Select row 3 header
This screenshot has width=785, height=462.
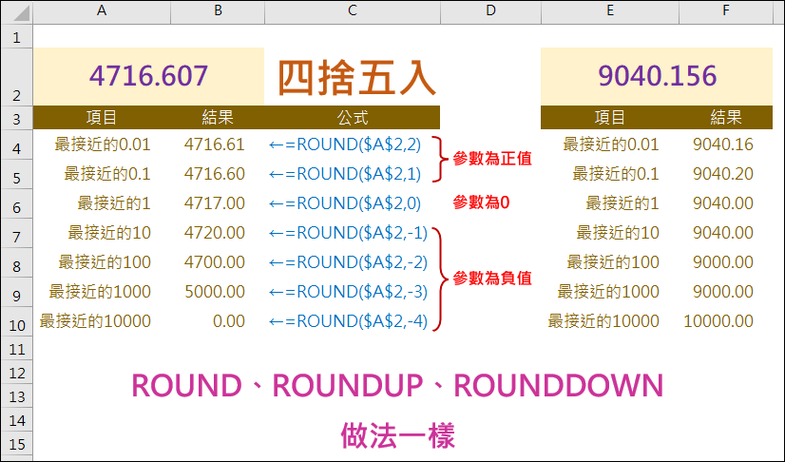click(17, 118)
